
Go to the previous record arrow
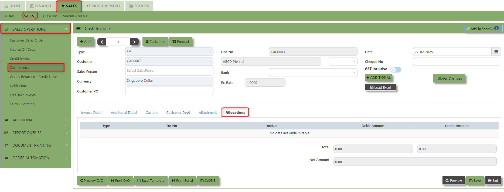click(102, 42)
